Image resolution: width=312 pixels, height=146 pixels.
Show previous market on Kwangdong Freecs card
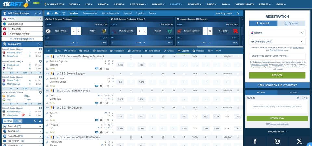point(233,38)
